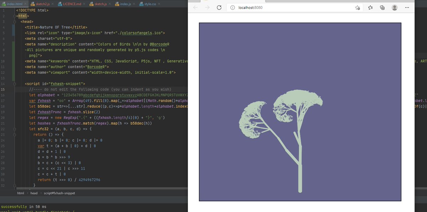The width and height of the screenshot is (427, 212).
Task: Click line number 32 in gutter
Action: (3, 185)
